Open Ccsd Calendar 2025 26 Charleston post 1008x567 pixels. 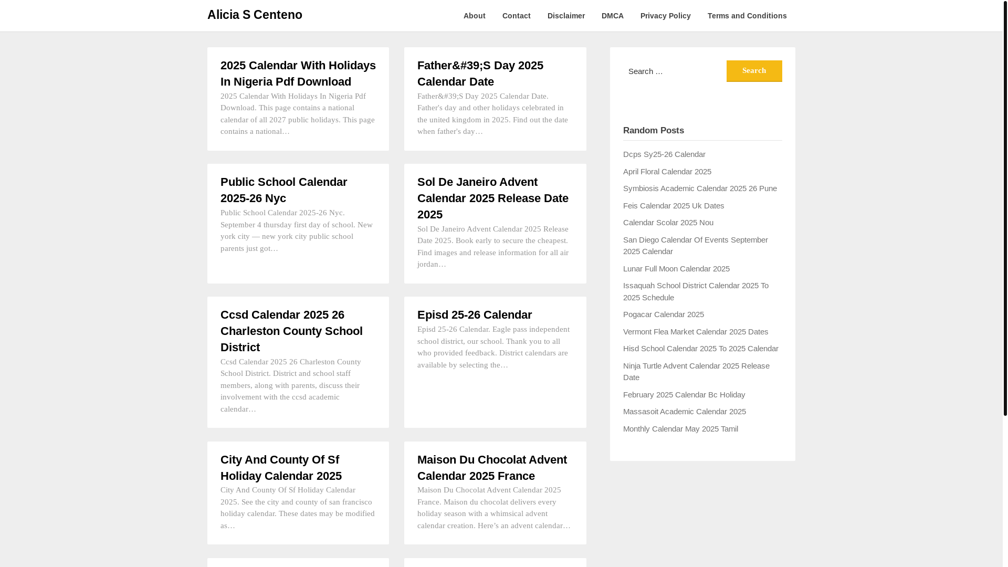291,331
